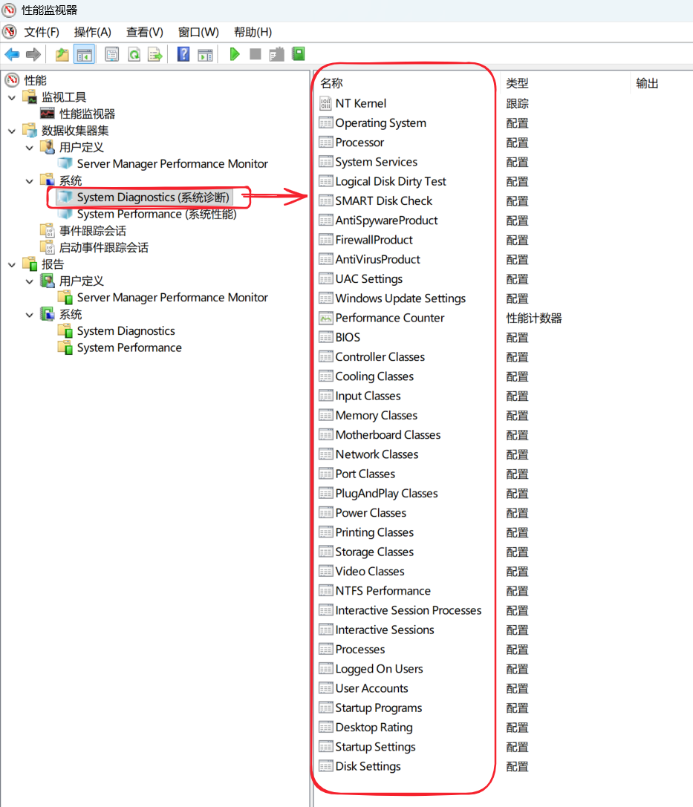Click the Export List toolbar icon
Viewport: 693px width, 807px height.
pos(155,54)
